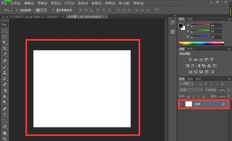232x141 pixels.
Task: Select the Brush tool
Action: (5, 67)
